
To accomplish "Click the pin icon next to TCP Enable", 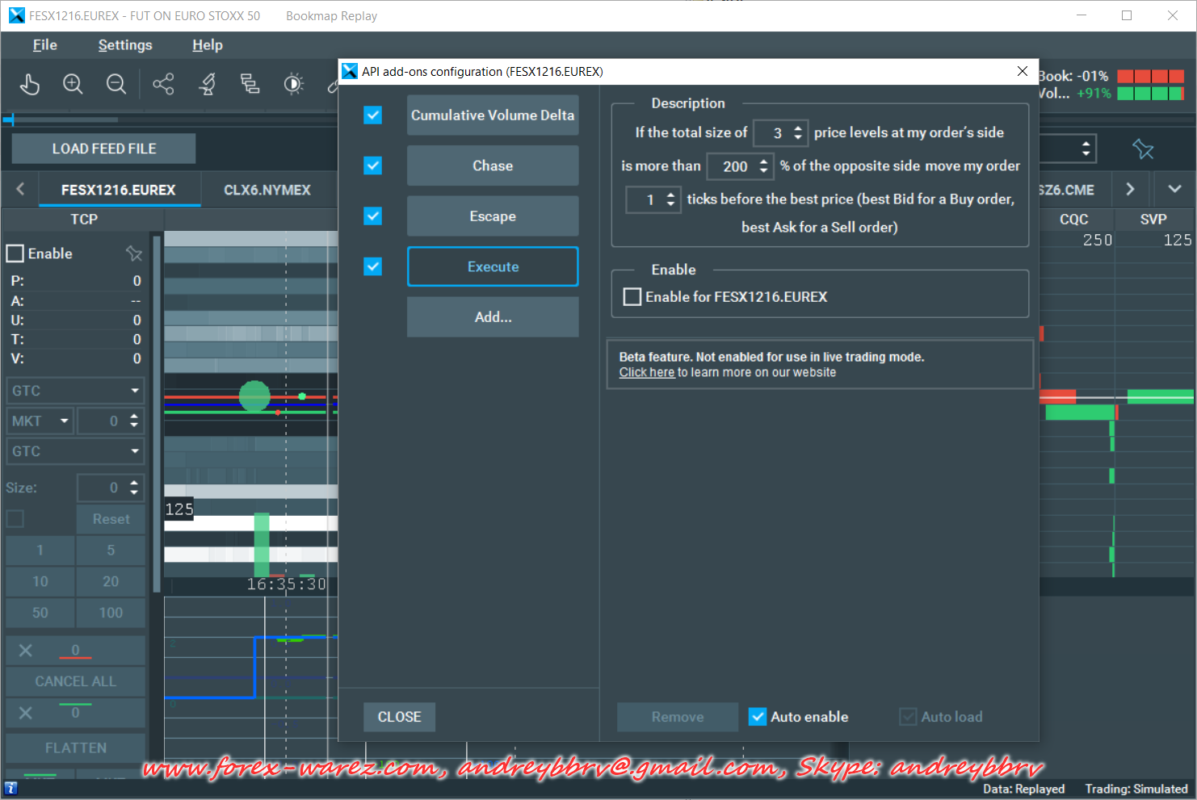I will [x=134, y=253].
